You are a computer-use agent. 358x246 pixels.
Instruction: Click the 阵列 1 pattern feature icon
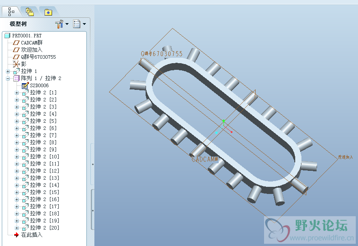[16, 78]
